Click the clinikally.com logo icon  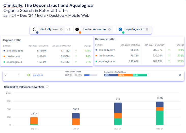coord(34,29)
